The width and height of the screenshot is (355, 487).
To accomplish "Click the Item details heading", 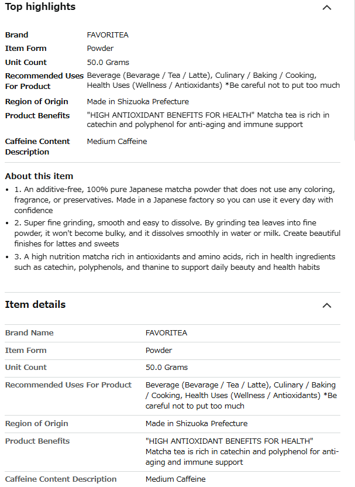I will pyautogui.click(x=36, y=304).
